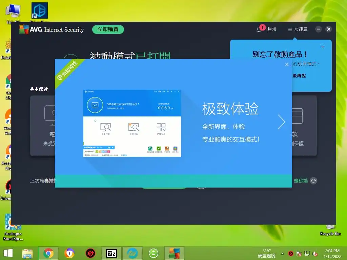Screen dimensions: 347x260
Task: Open the green 360 browser taskbar icon
Action: tap(154, 253)
